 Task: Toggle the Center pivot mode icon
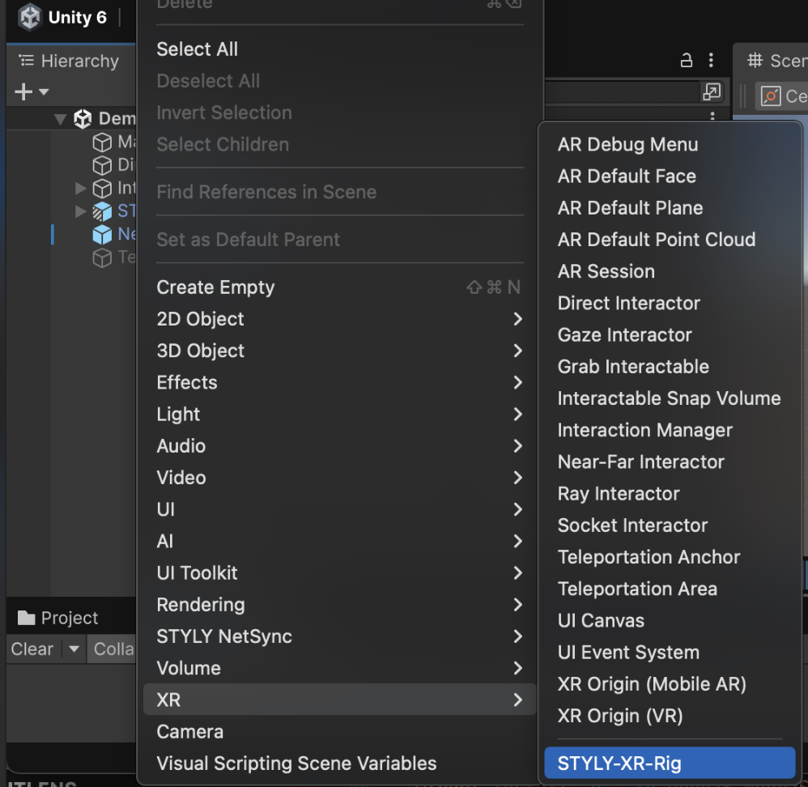pyautogui.click(x=772, y=96)
